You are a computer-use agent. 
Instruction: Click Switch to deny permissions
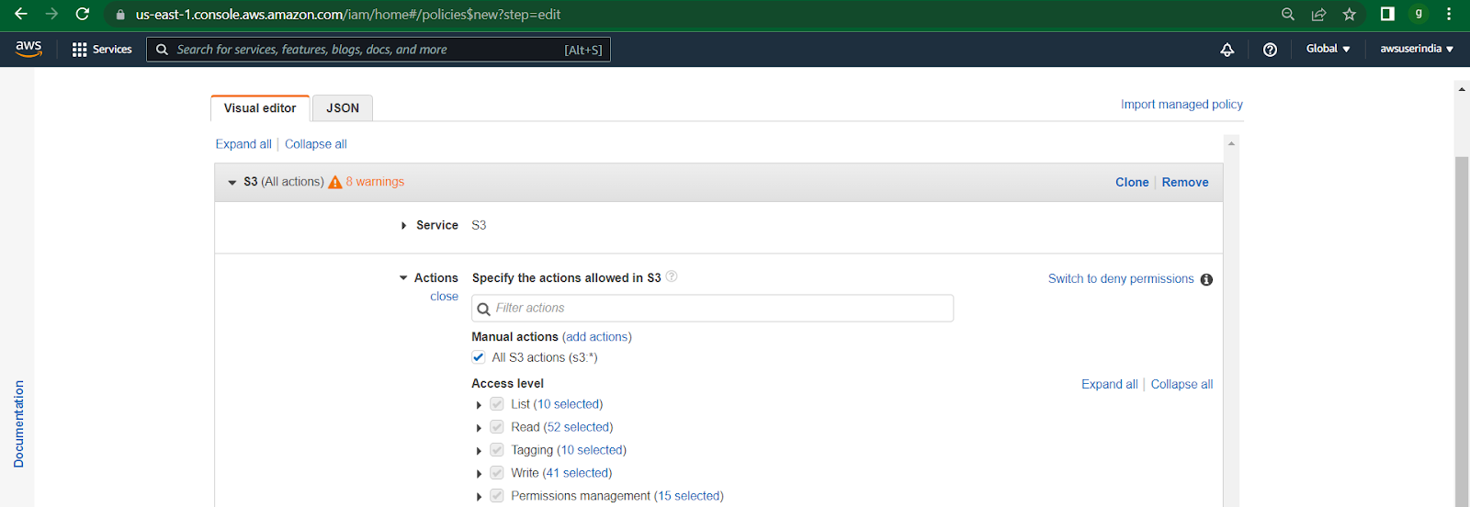click(1121, 278)
